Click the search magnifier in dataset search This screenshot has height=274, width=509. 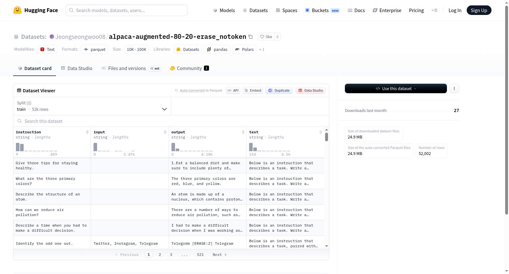20,121
